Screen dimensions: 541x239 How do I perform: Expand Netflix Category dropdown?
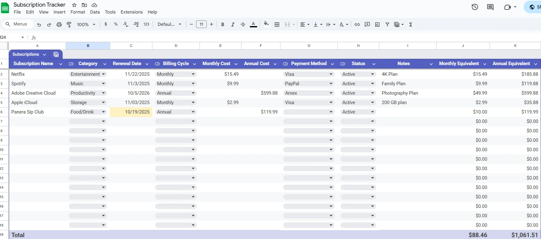click(x=104, y=74)
